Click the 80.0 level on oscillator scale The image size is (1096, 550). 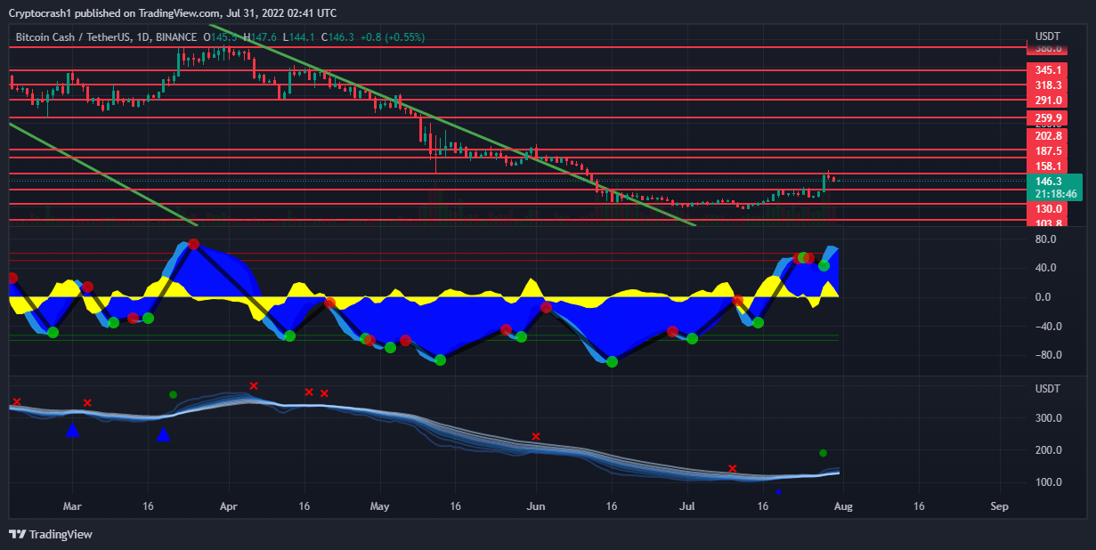(x=1045, y=239)
